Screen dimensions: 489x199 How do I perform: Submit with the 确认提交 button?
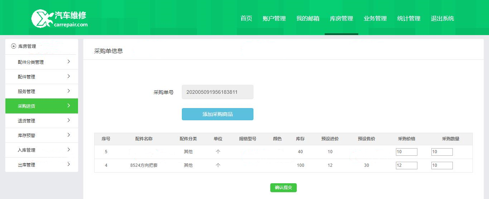point(283,188)
